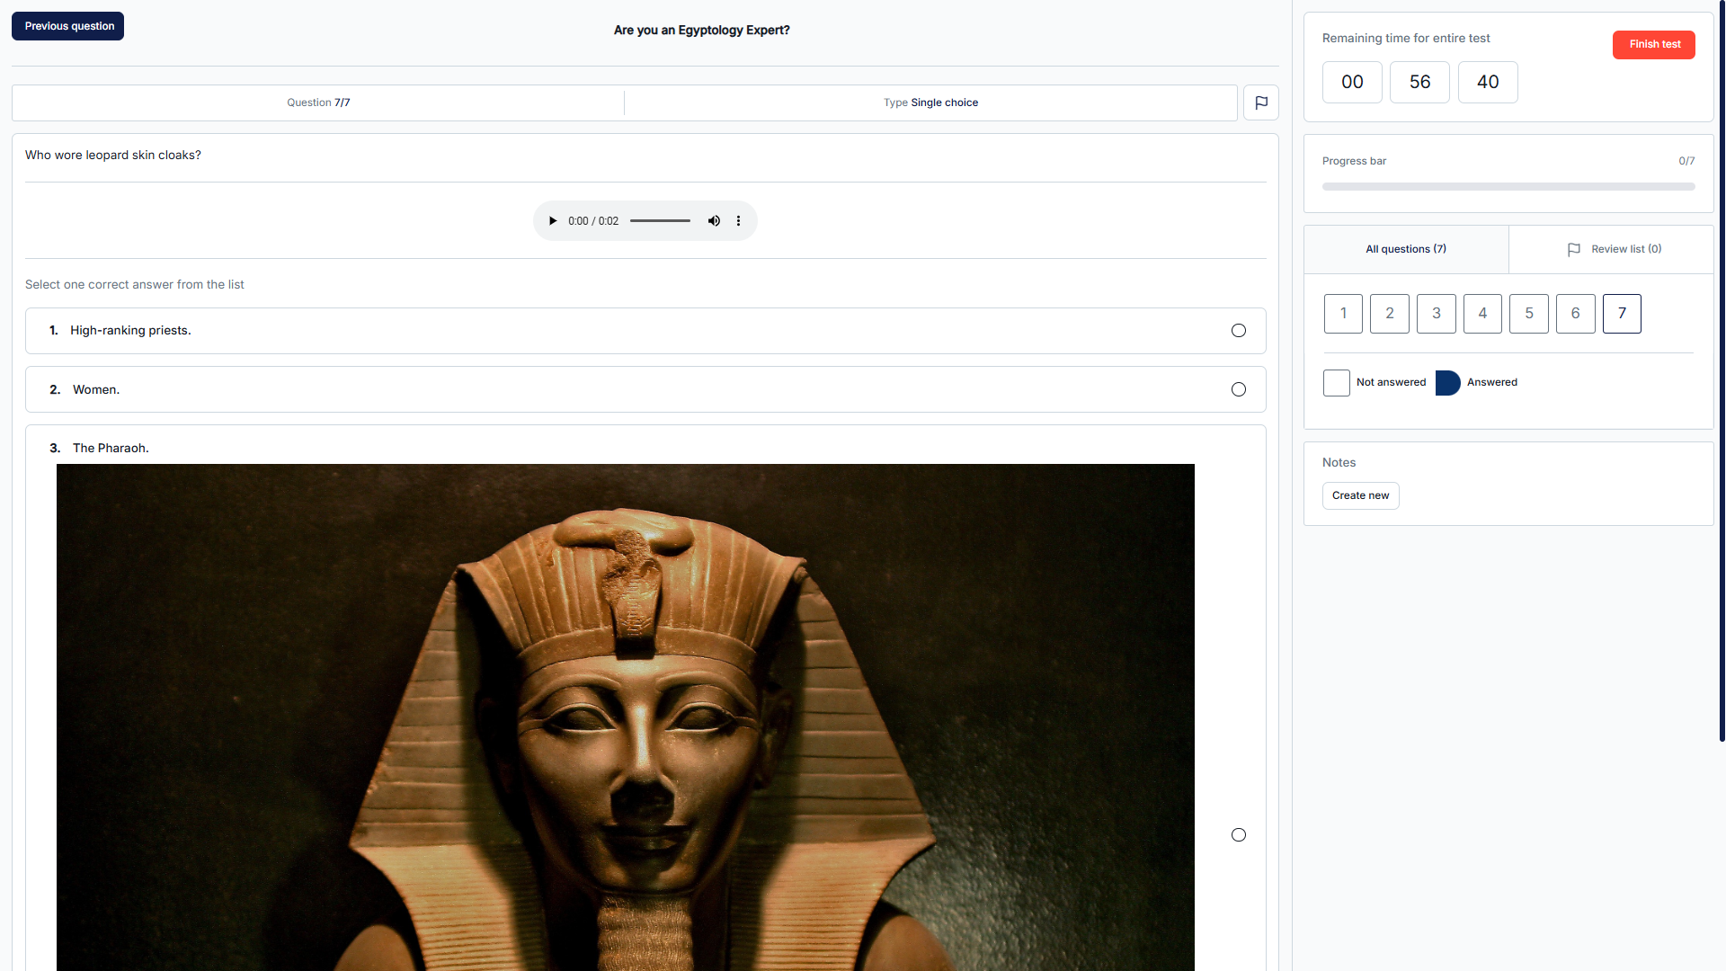The width and height of the screenshot is (1726, 971).
Task: Open audio player more options menu
Action: [x=739, y=221]
